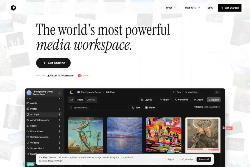Click the Folder button
The height and width of the screenshot is (167, 250).
(165, 100)
